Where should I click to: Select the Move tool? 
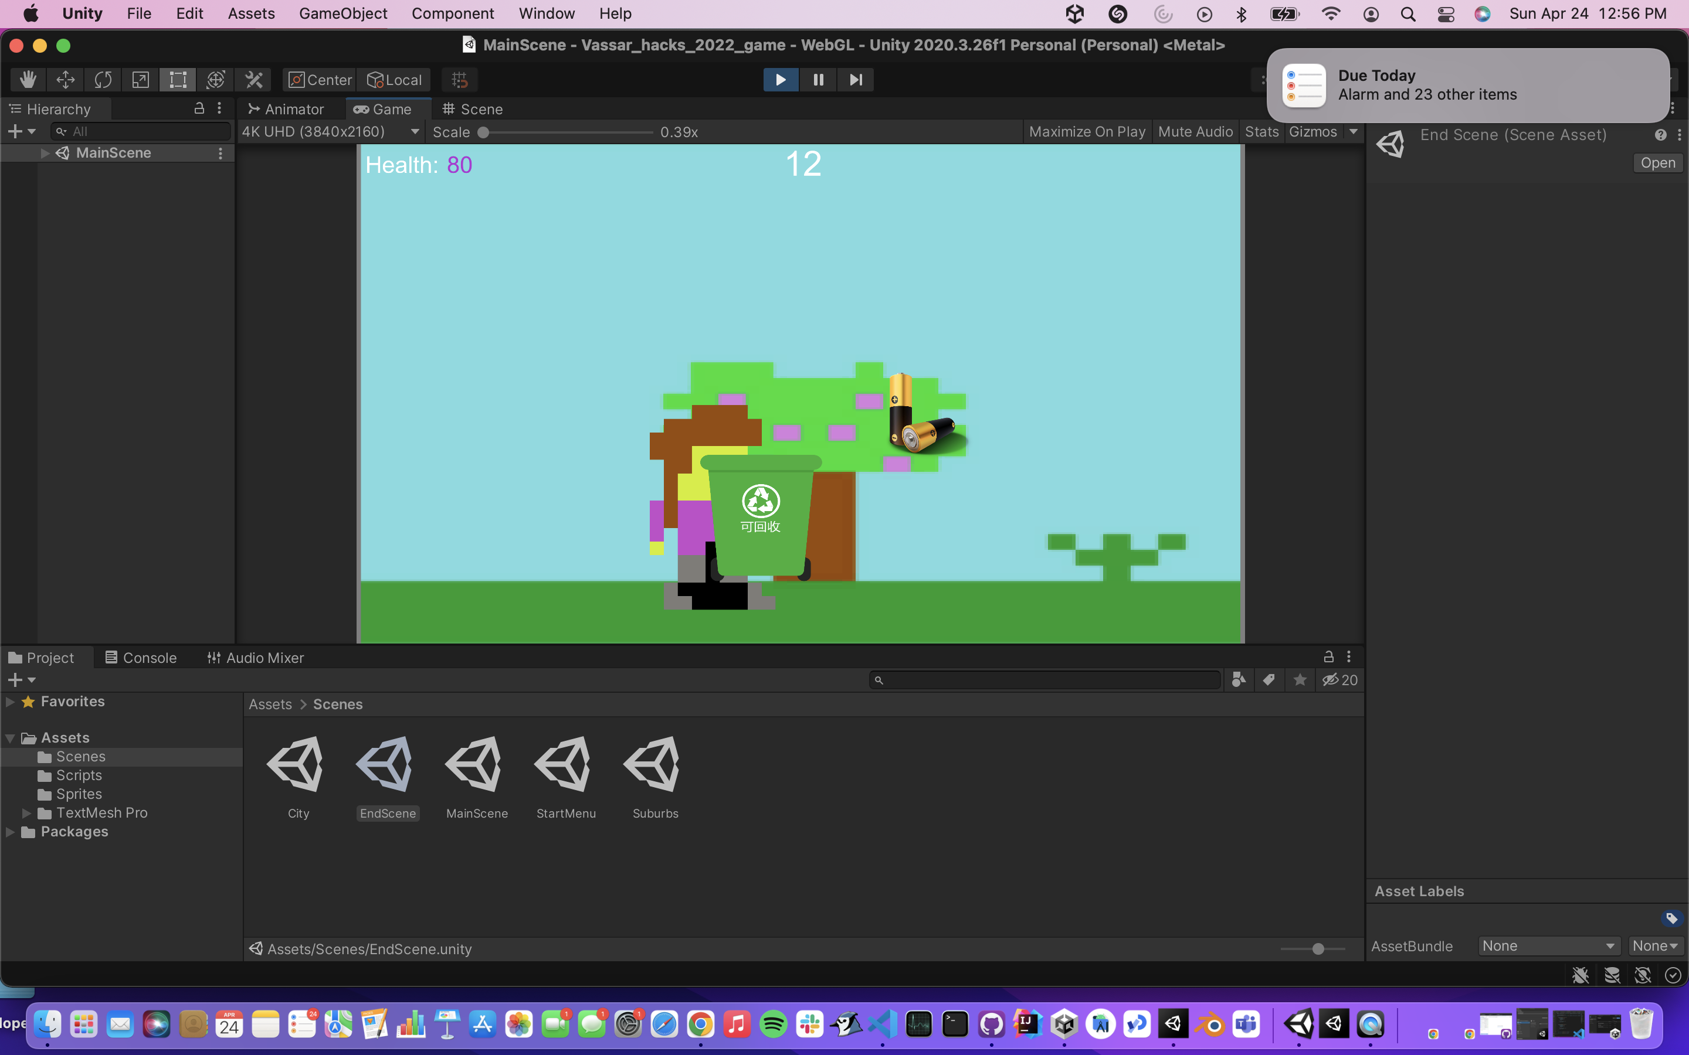point(66,80)
